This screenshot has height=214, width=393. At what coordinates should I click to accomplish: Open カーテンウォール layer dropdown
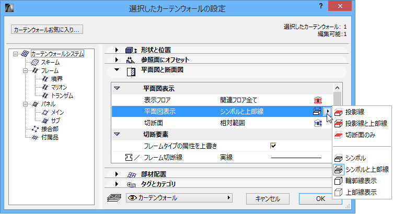[179, 198]
